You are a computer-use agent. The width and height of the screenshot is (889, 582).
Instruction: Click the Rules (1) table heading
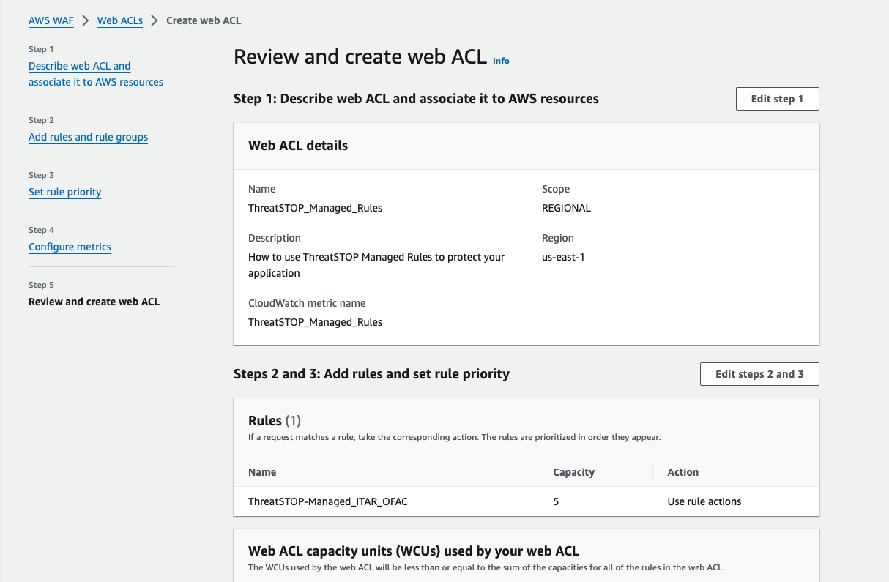[275, 420]
